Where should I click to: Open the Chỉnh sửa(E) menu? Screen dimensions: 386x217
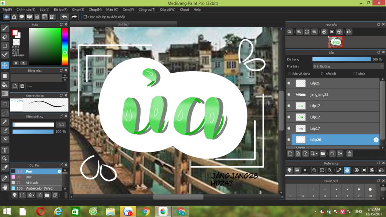[26, 9]
